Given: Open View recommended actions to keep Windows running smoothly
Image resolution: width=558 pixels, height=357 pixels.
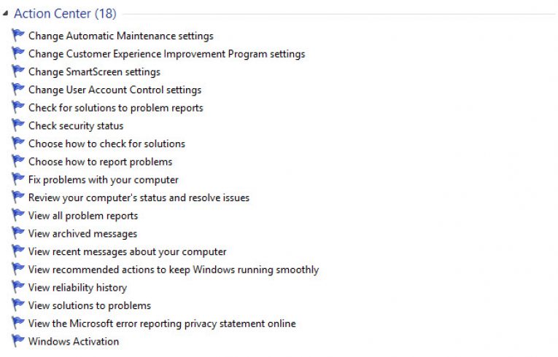Looking at the screenshot, I should (x=174, y=270).
